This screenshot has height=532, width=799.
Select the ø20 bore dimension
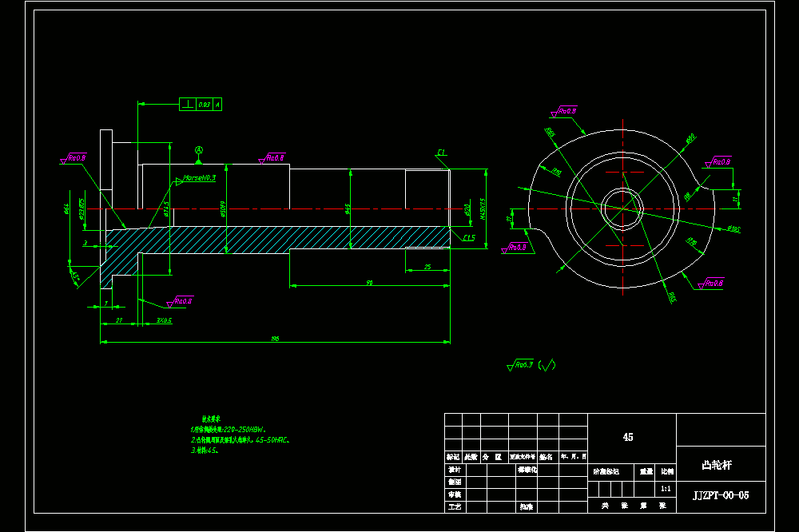pos(467,210)
